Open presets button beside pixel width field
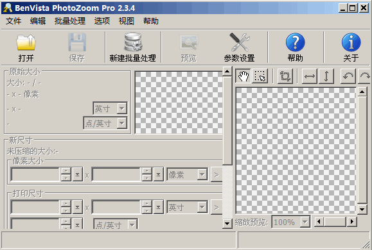372x250 pixels. 77,174
